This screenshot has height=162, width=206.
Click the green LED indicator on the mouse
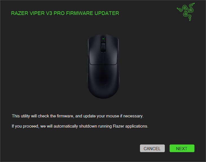(103, 39)
